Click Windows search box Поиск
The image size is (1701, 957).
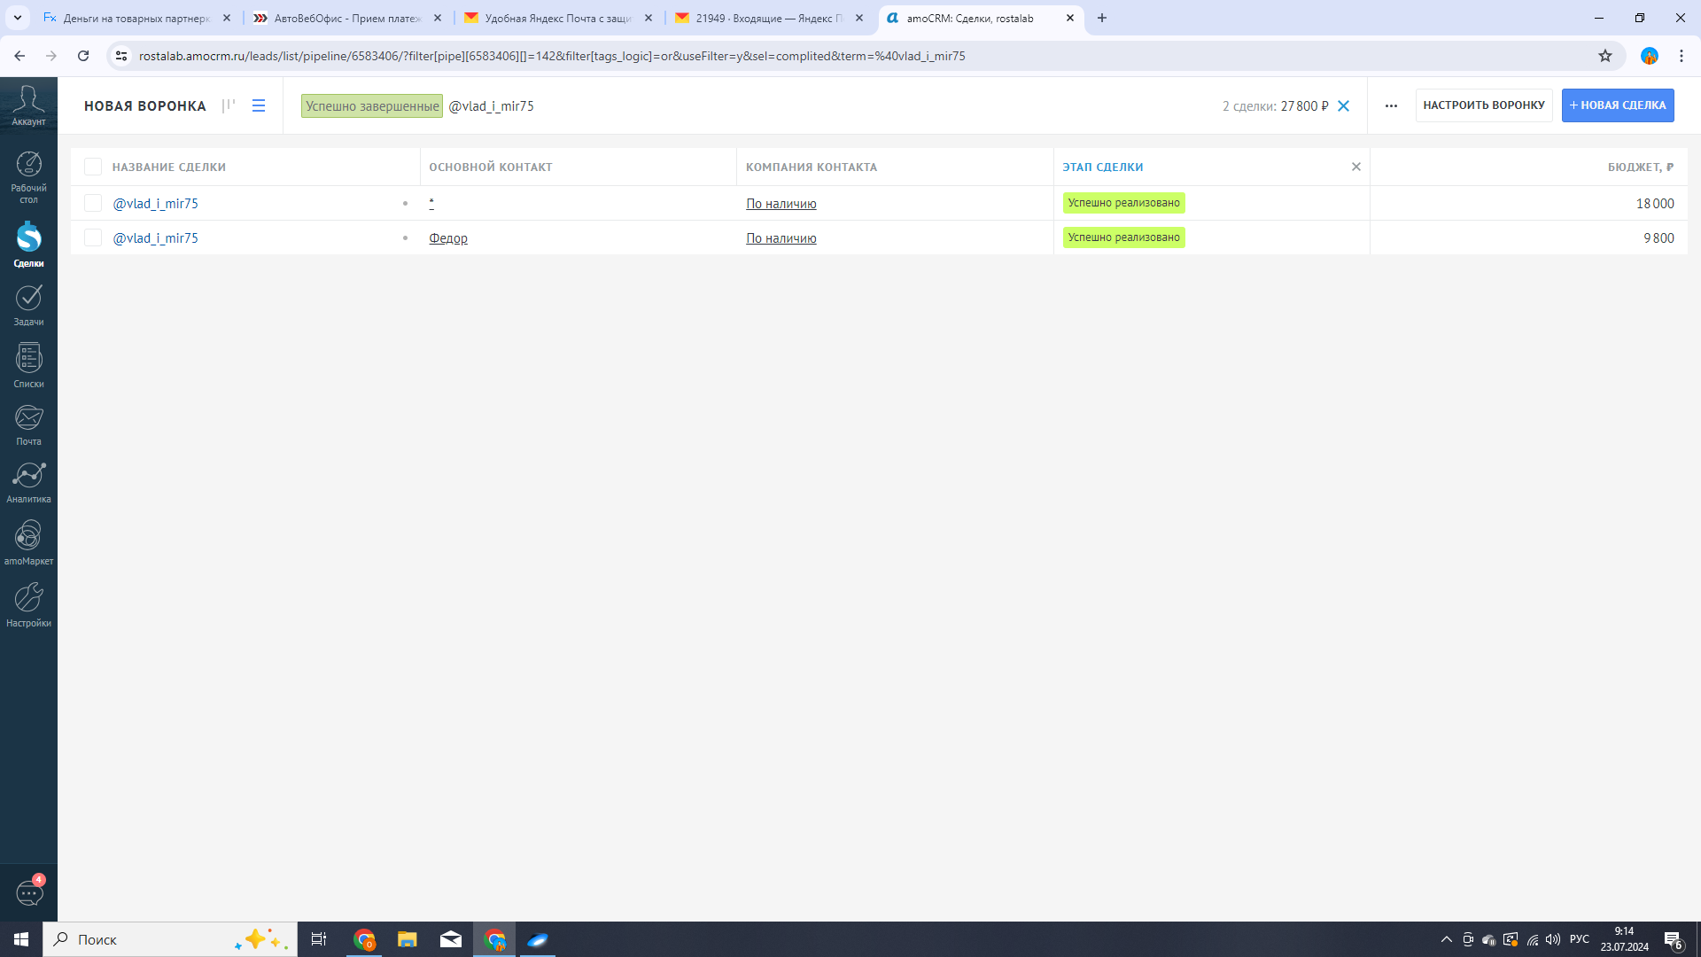pos(170,939)
